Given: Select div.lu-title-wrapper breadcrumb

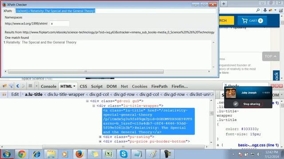Looking at the screenshot, I should tap(66, 94).
